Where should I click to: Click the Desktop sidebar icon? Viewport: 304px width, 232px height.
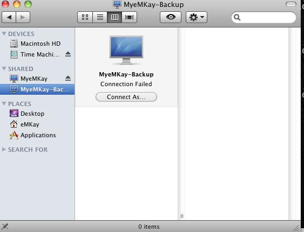click(14, 114)
